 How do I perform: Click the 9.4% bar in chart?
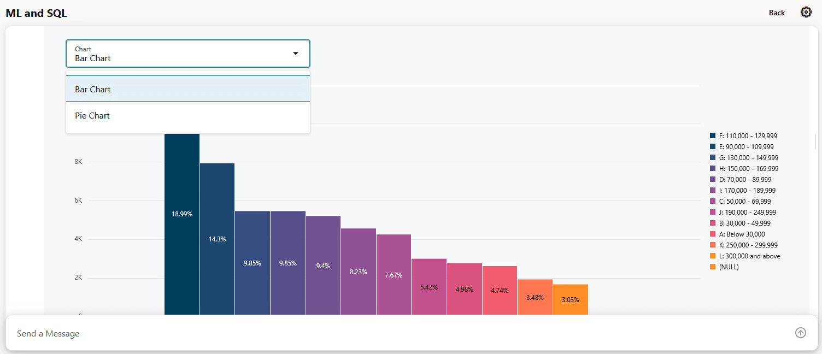[x=323, y=265]
